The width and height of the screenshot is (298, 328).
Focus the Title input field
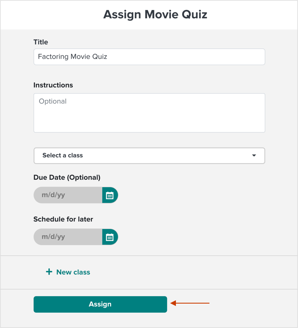149,57
